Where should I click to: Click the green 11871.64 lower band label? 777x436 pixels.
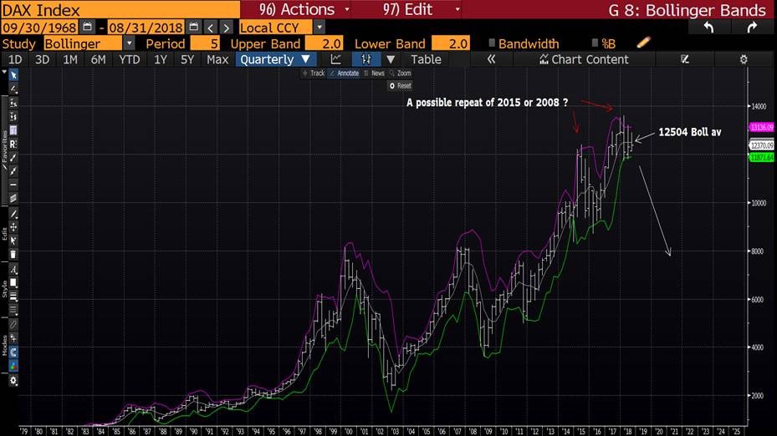pyautogui.click(x=762, y=157)
